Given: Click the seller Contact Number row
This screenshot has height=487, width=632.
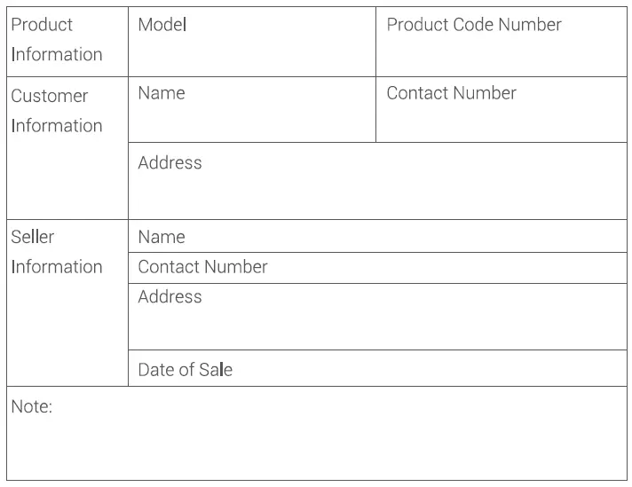Looking at the screenshot, I should pos(376,267).
